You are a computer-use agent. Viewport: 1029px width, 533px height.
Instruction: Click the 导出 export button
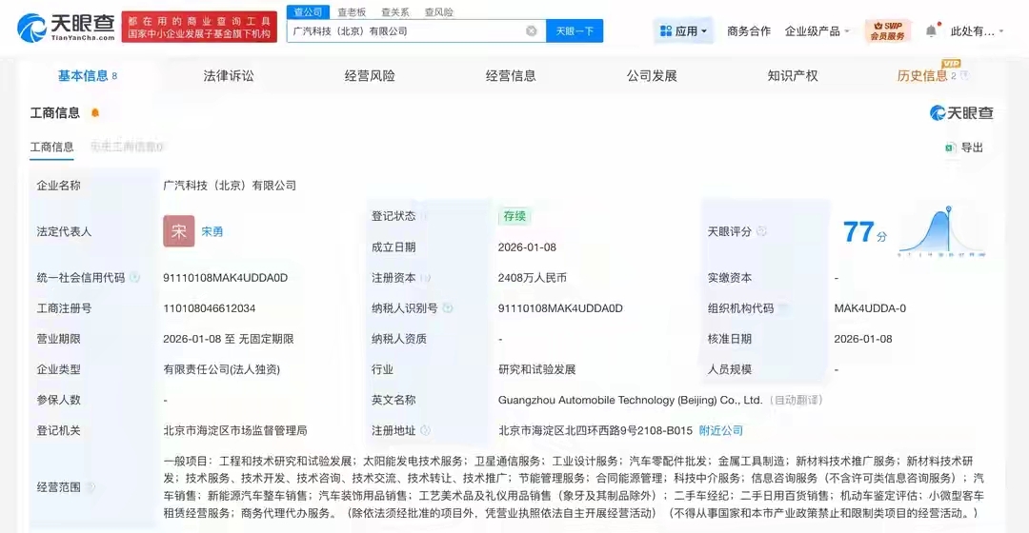(x=964, y=148)
